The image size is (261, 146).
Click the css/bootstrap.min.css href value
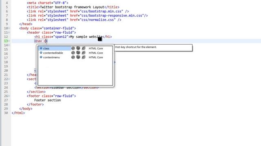pyautogui.click(x=102, y=11)
